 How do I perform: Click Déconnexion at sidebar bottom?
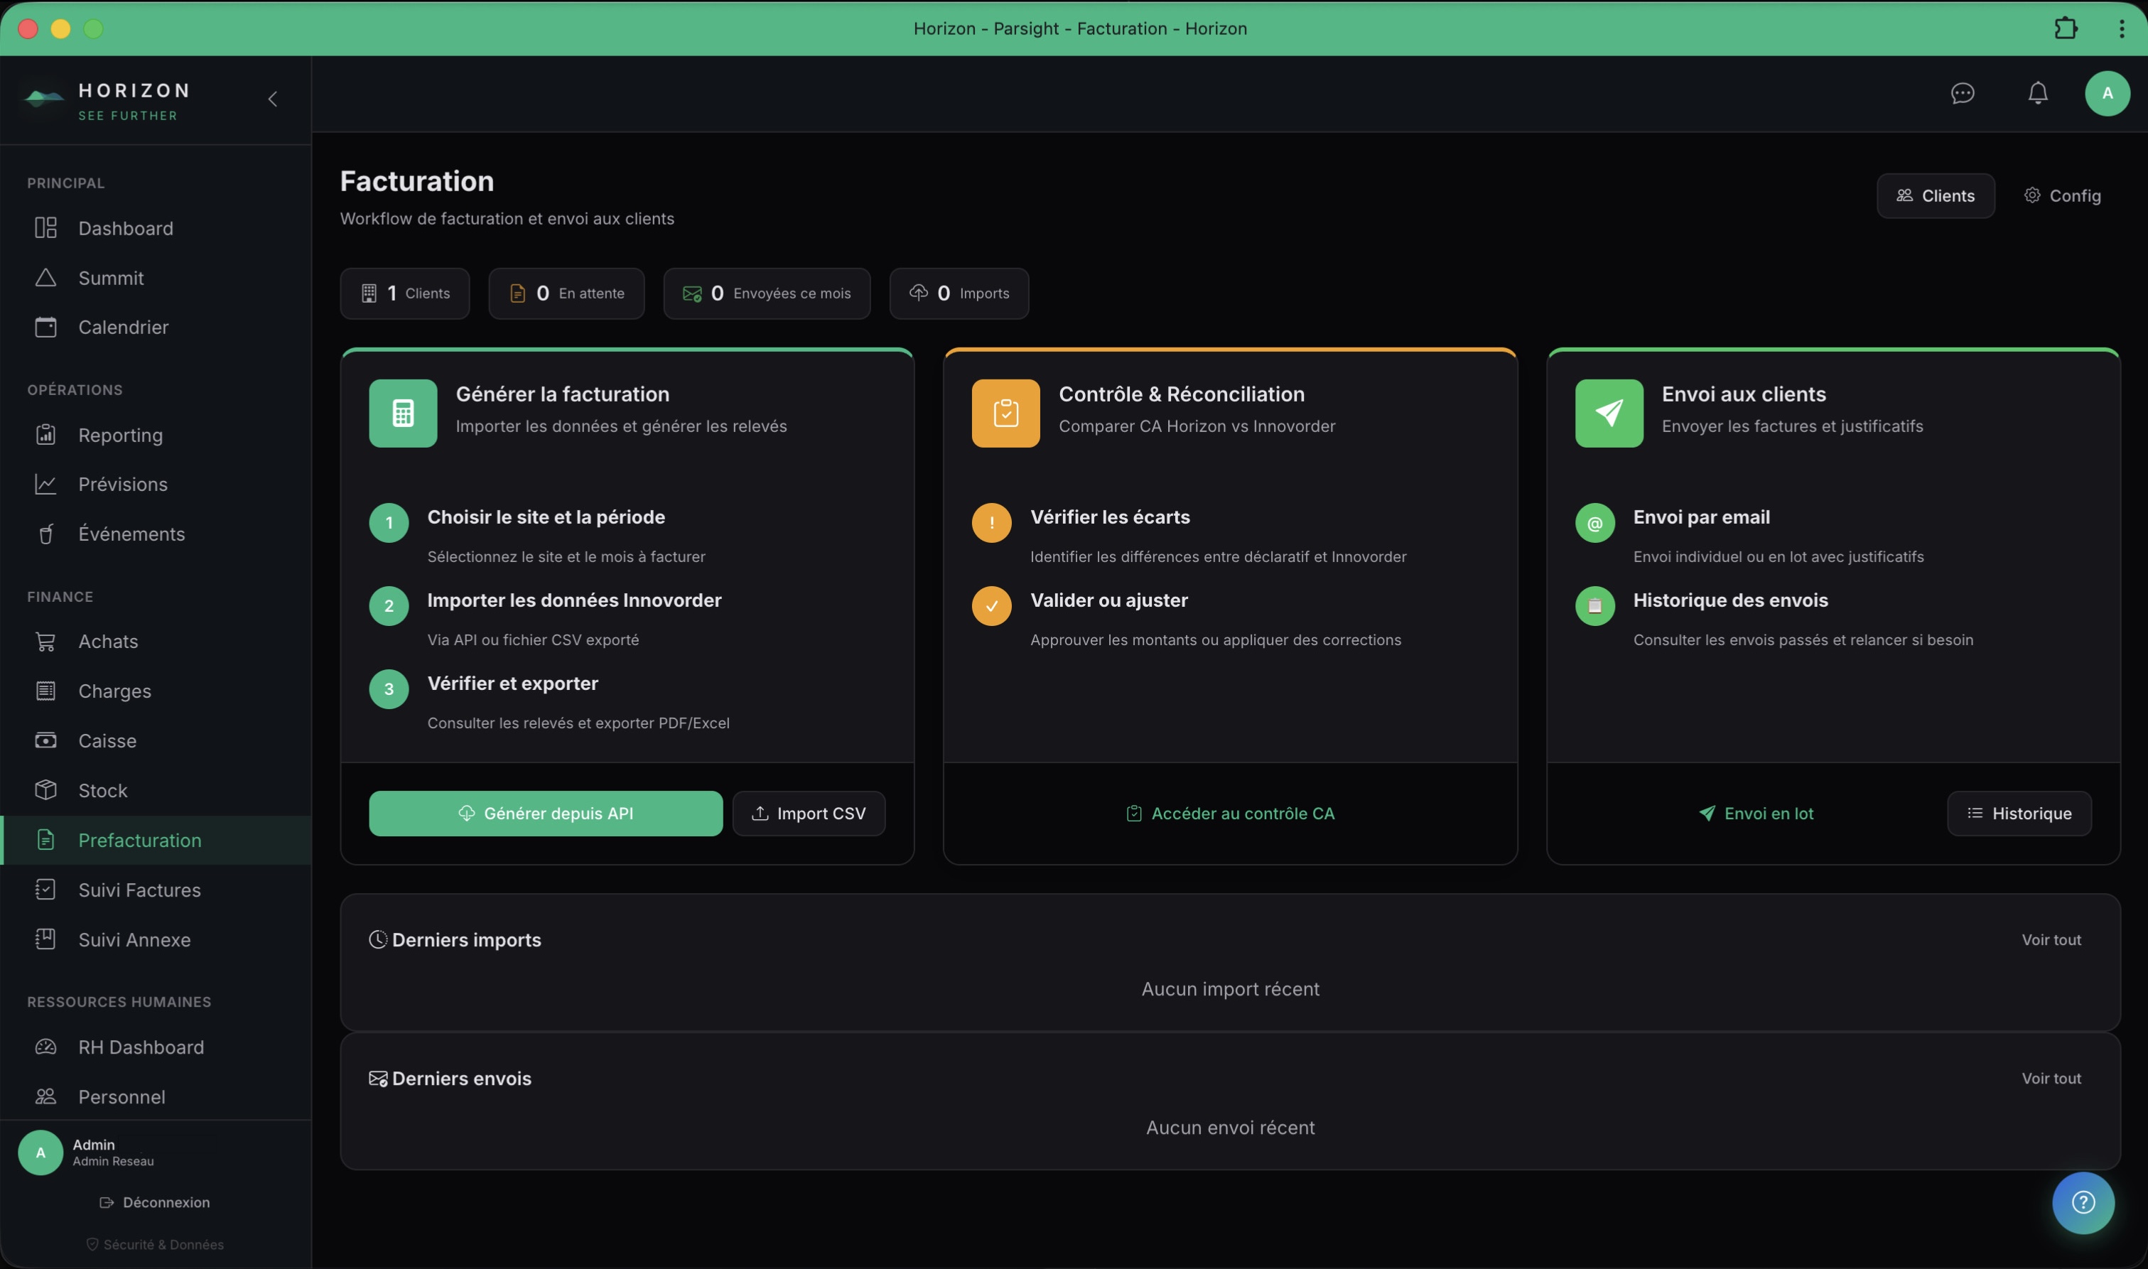[155, 1201]
